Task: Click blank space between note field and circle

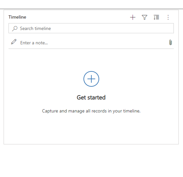Action: pyautogui.click(x=91, y=60)
